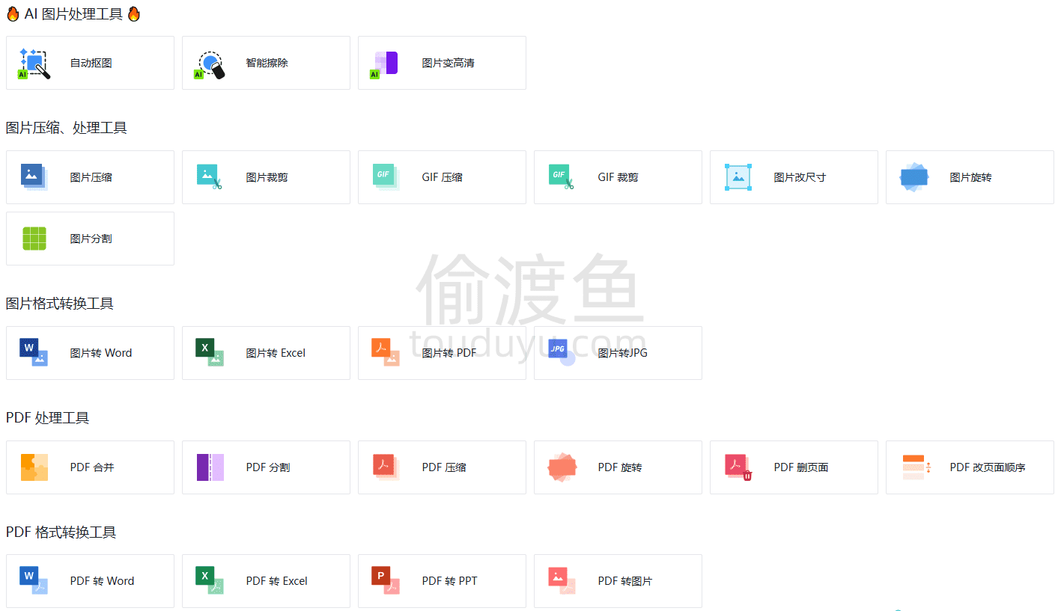The width and height of the screenshot is (1058, 611).
Task: Click the 图片分割 green grid icon
Action: 34,239
